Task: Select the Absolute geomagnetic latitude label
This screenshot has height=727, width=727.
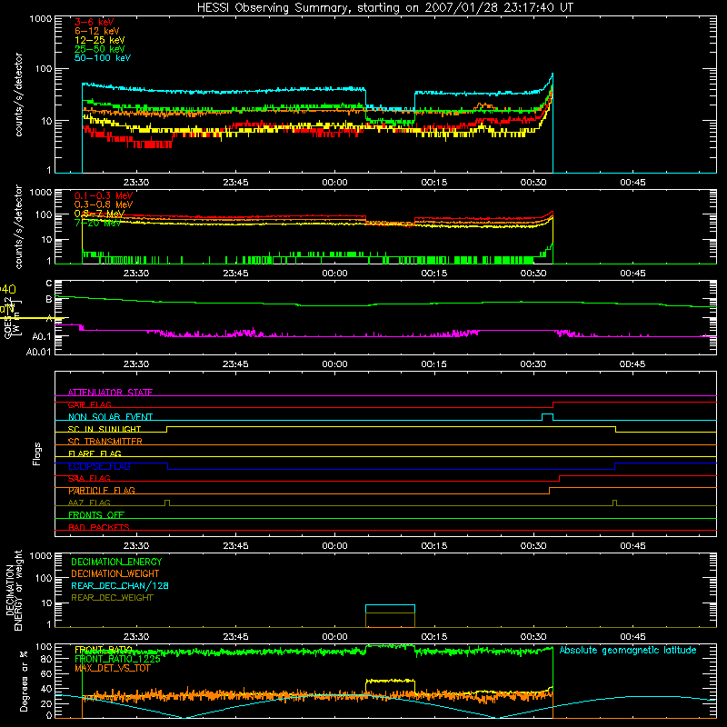Action: tap(628, 650)
